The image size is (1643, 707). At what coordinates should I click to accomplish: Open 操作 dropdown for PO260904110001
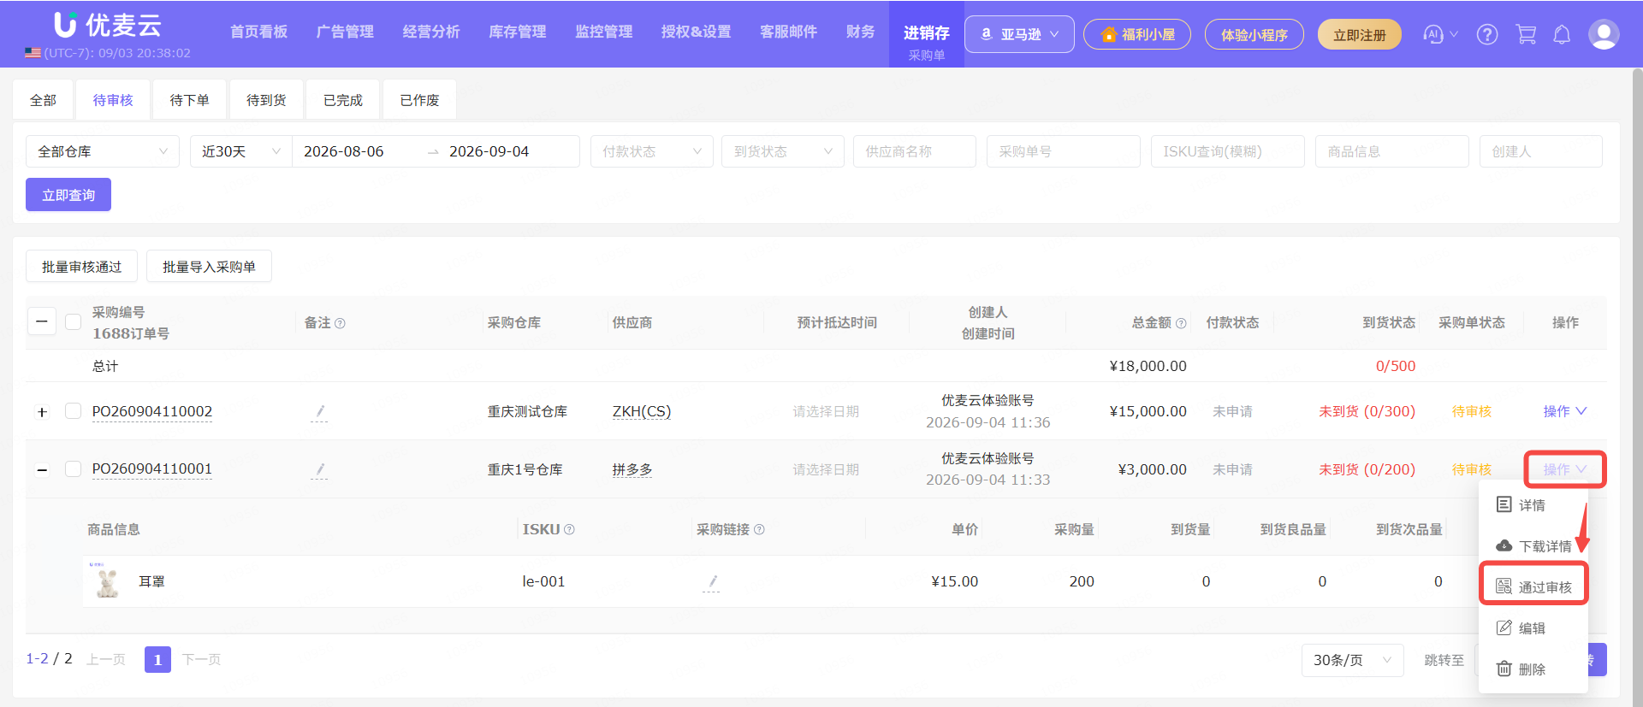tap(1565, 469)
